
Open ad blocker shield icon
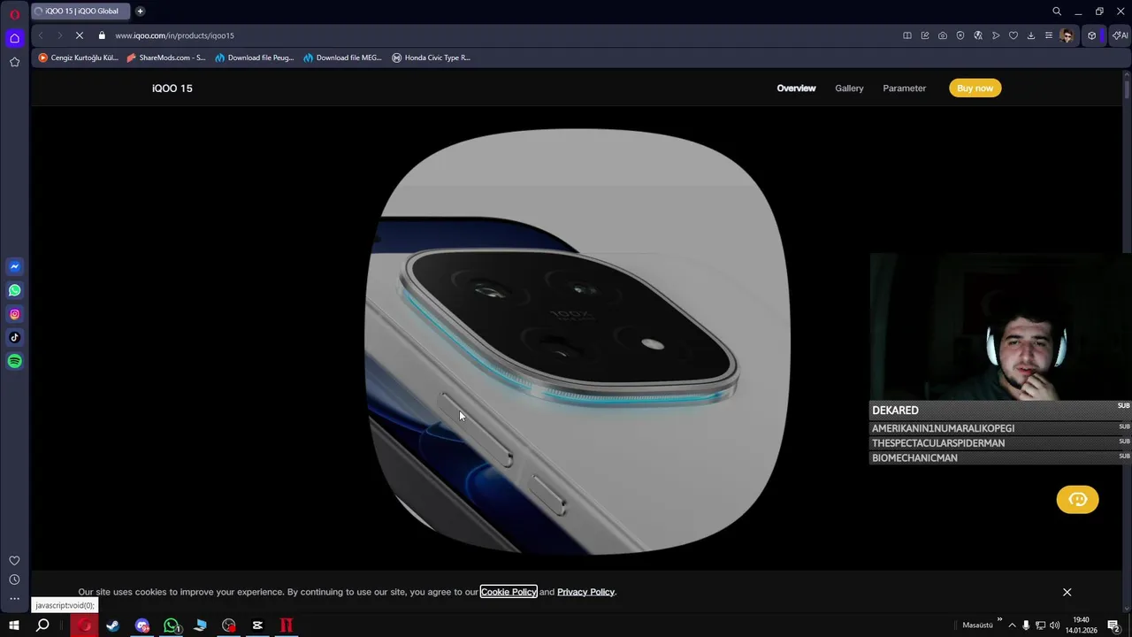(960, 35)
